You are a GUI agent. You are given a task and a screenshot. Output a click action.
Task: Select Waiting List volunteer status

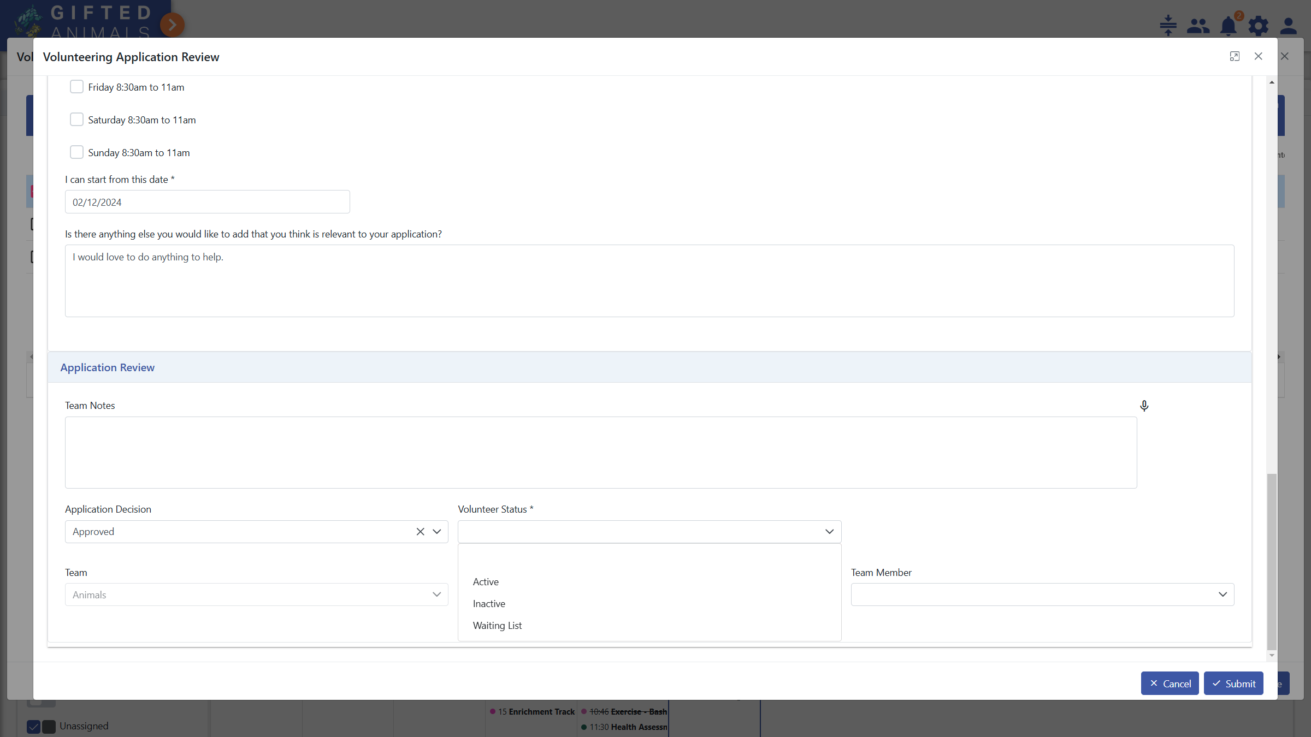pyautogui.click(x=649, y=626)
